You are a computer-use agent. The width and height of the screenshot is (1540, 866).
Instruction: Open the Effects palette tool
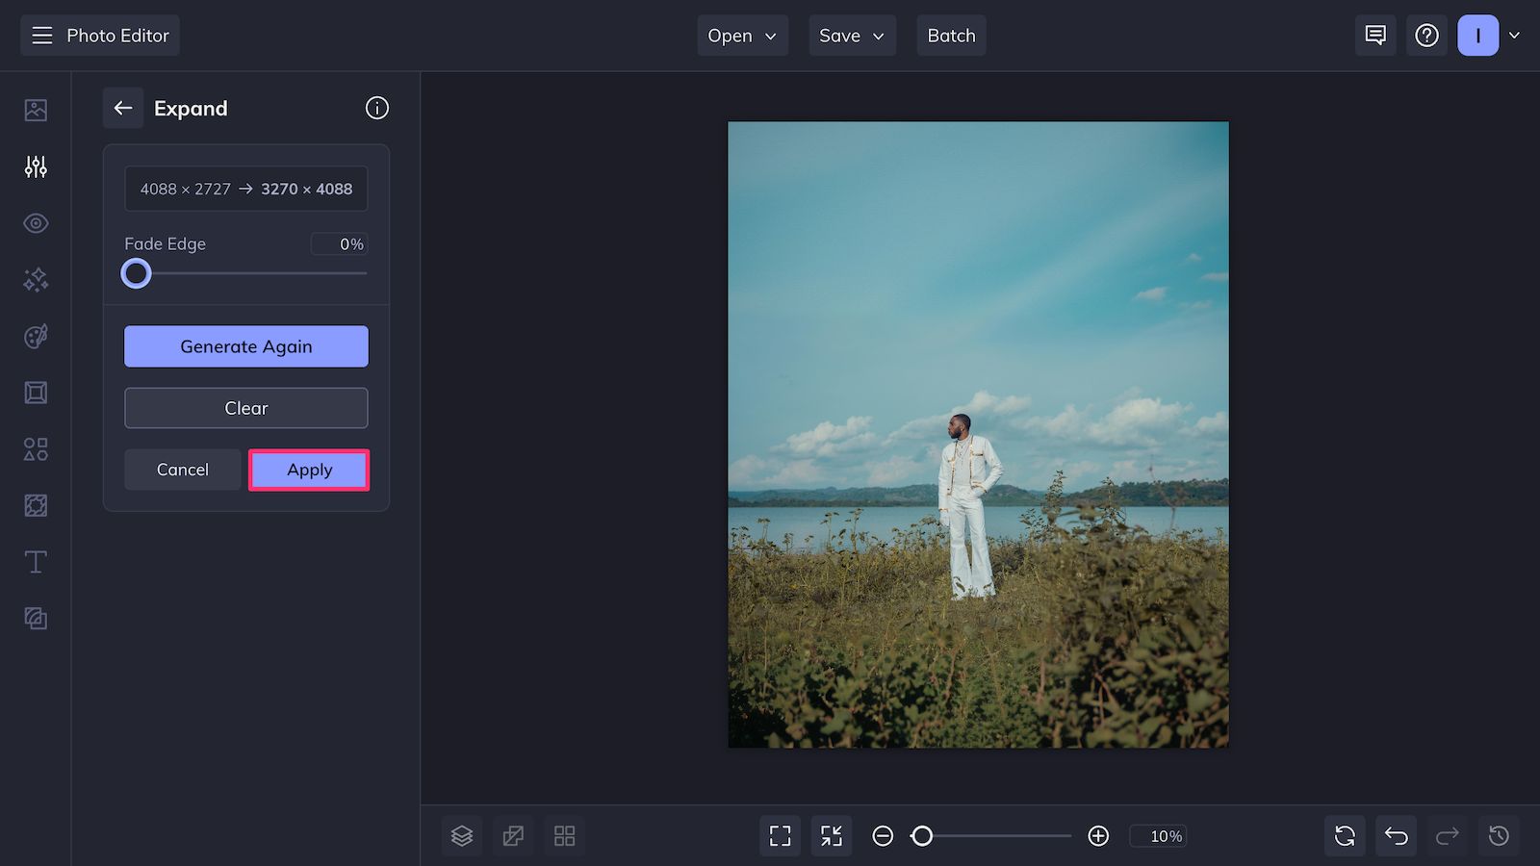click(35, 335)
